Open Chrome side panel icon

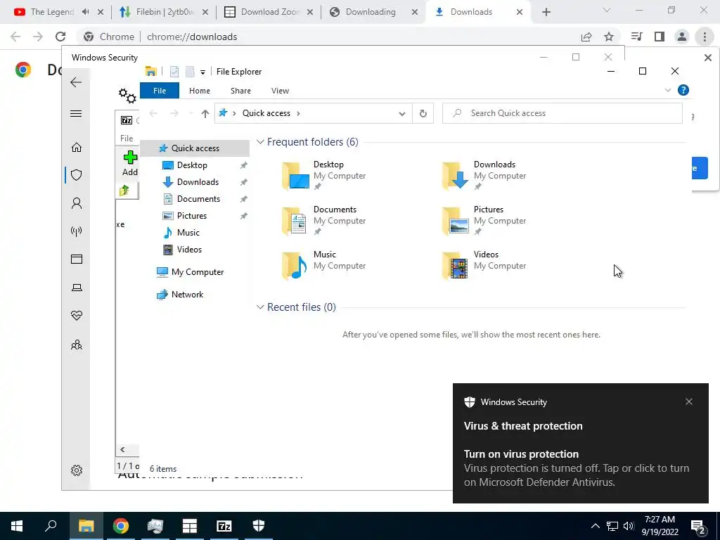(660, 37)
